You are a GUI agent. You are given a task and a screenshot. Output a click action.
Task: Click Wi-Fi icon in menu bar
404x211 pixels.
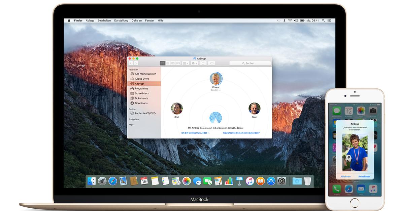(x=290, y=20)
